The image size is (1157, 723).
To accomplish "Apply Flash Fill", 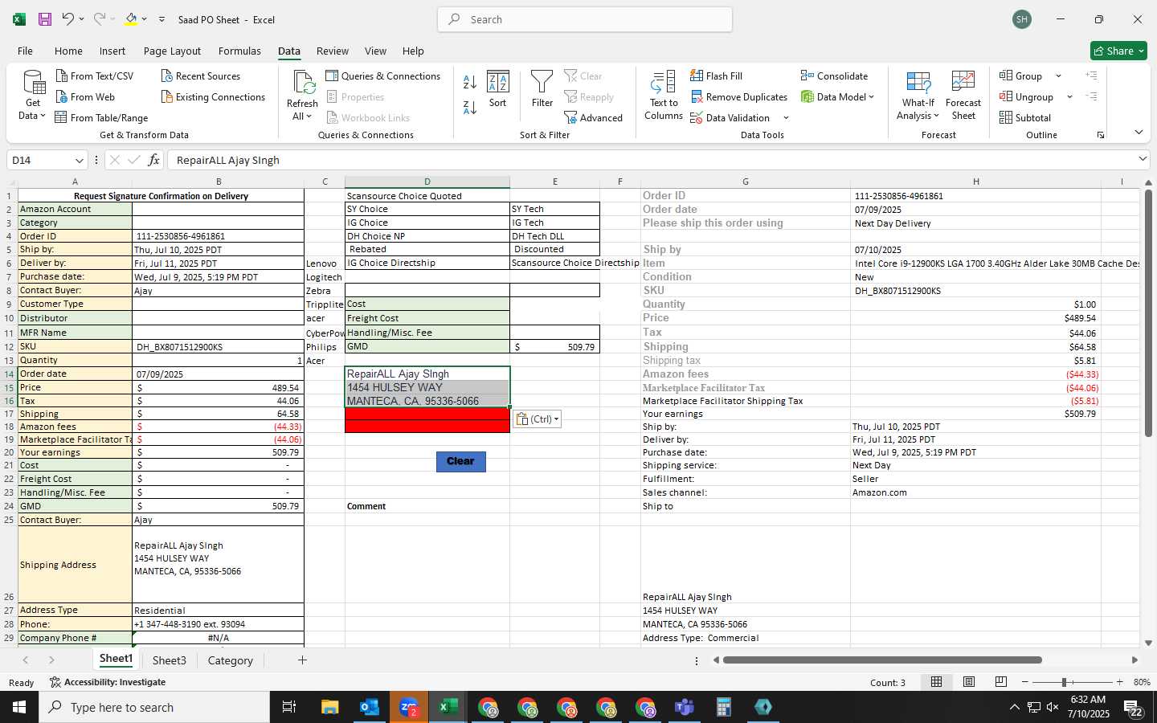I will [717, 76].
